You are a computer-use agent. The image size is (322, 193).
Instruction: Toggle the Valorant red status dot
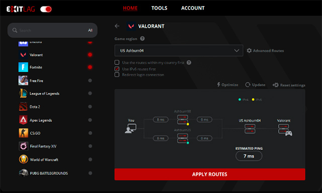point(90,55)
